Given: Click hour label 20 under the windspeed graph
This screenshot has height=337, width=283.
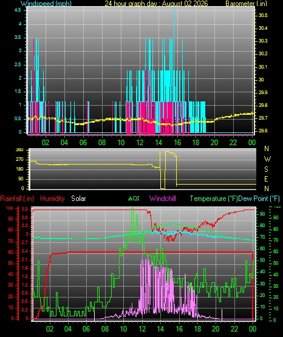Looking at the screenshot, I should (214, 142).
